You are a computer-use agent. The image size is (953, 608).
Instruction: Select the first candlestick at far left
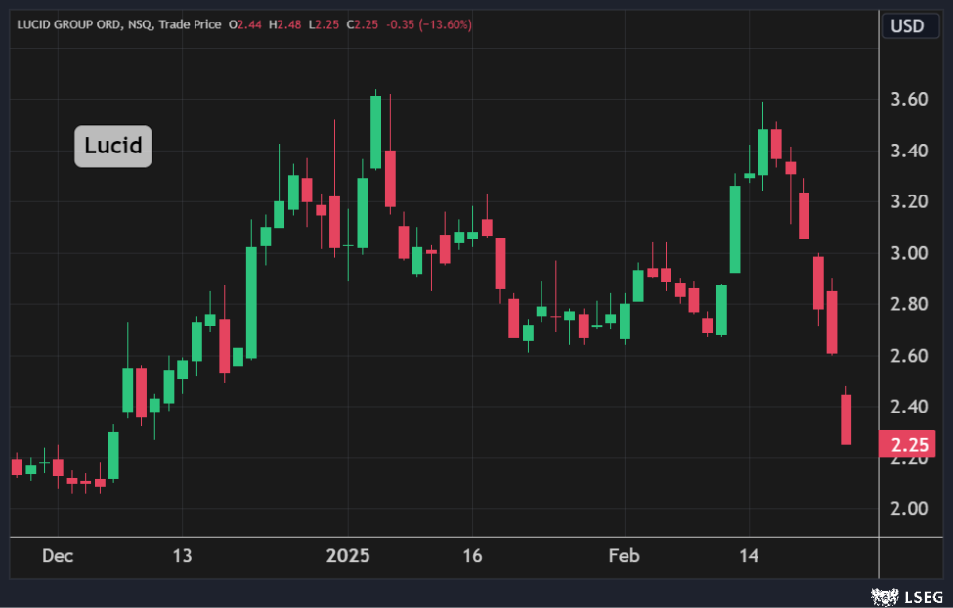[x=17, y=467]
